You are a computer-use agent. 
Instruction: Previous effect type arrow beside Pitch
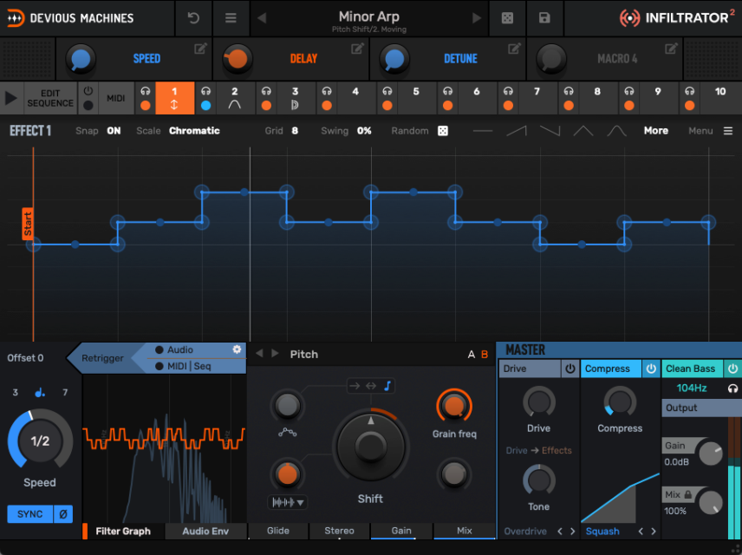(x=259, y=354)
